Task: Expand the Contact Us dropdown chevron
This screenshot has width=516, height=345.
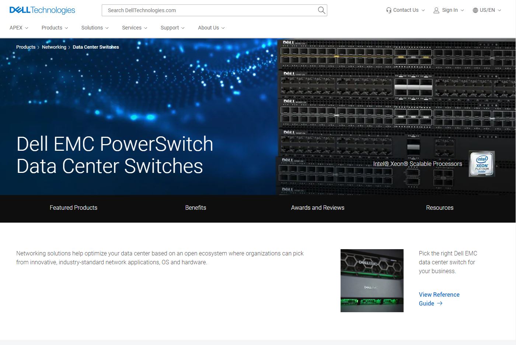Action: [x=423, y=10]
